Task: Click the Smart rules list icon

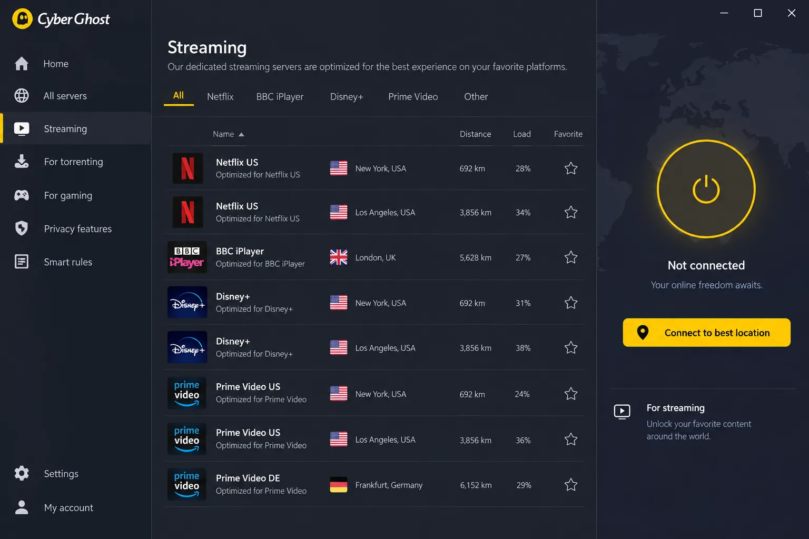Action: click(x=22, y=262)
